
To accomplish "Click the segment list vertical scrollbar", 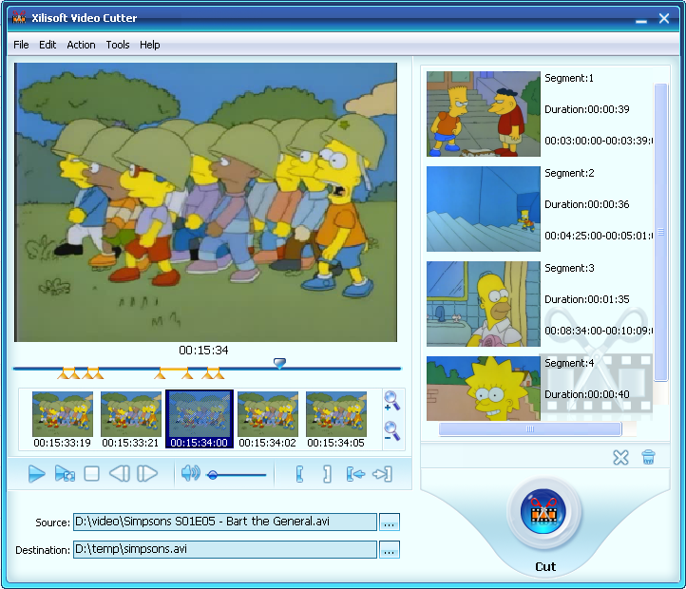I will click(x=660, y=233).
